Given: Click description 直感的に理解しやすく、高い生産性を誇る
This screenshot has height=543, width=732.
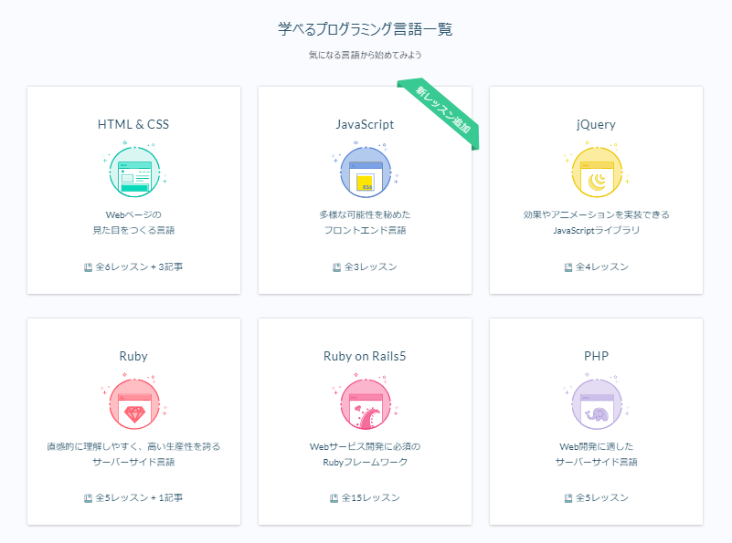Looking at the screenshot, I should pyautogui.click(x=133, y=446).
